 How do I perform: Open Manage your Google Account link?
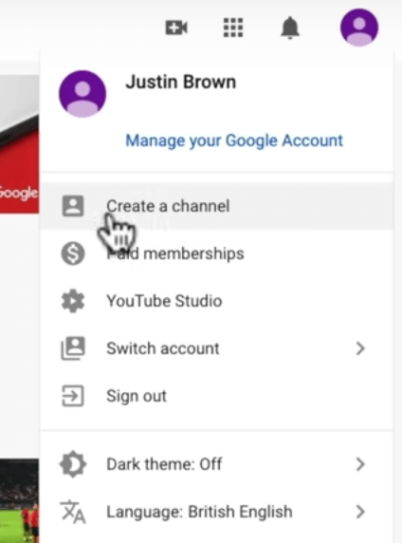(234, 140)
